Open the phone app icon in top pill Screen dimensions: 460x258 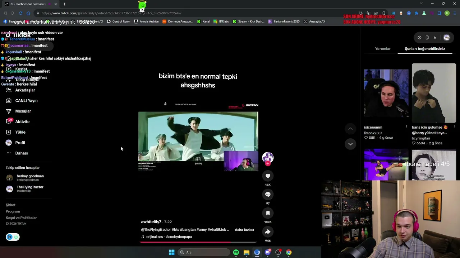pos(427,38)
